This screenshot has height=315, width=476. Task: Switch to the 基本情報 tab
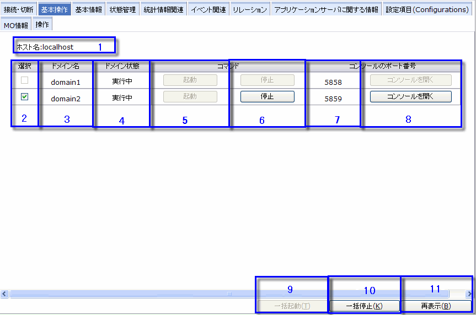pyautogui.click(x=88, y=10)
